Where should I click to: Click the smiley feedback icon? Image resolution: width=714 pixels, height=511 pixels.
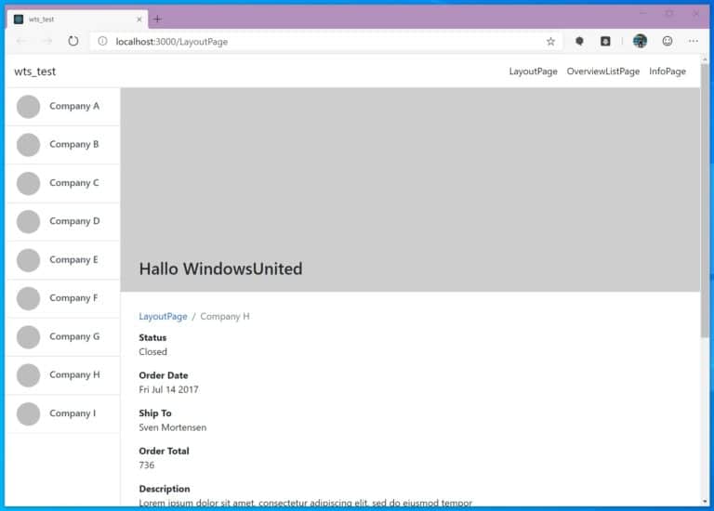668,42
